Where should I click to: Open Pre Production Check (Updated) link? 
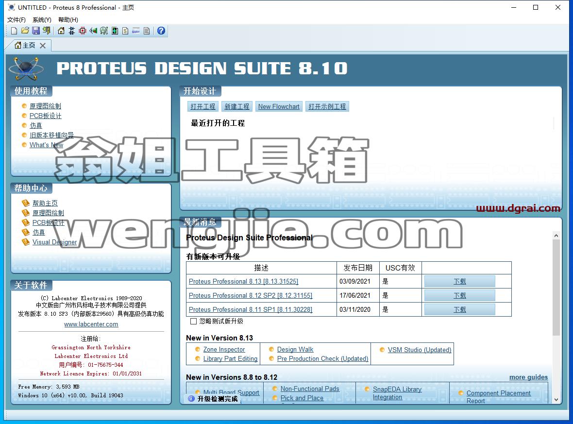coord(323,358)
